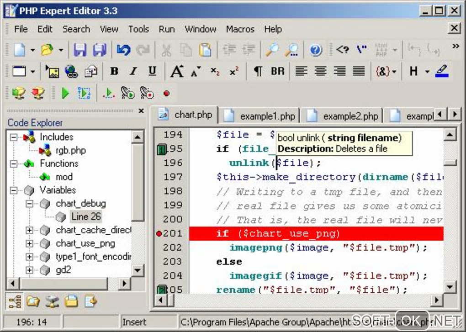The width and height of the screenshot is (466, 332).
Task: Apply subscript formatting
Action: pos(215,71)
